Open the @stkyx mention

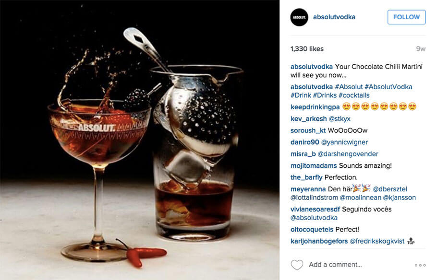[x=340, y=119]
